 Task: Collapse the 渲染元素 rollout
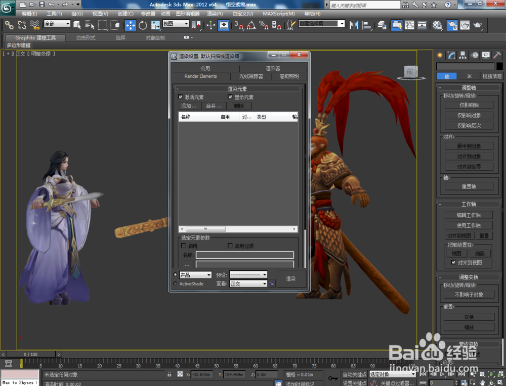point(237,88)
